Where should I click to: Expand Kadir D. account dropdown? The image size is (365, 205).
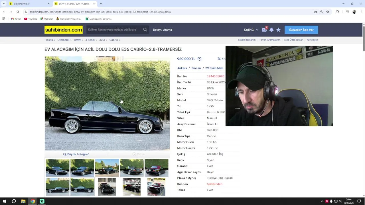(x=251, y=30)
